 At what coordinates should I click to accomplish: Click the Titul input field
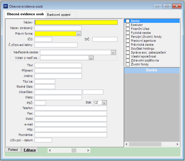(x=58, y=65)
